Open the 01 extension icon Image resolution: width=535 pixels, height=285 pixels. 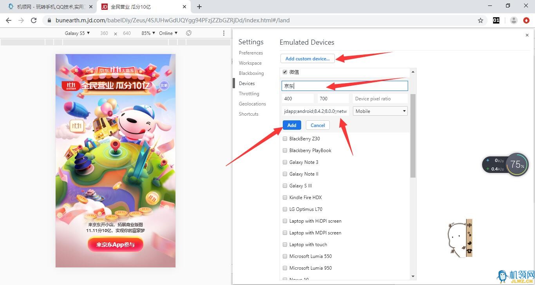[x=496, y=20]
